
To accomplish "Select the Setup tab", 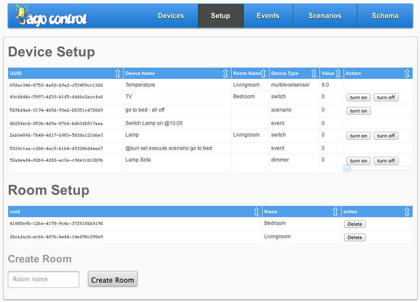I will pos(220,16).
